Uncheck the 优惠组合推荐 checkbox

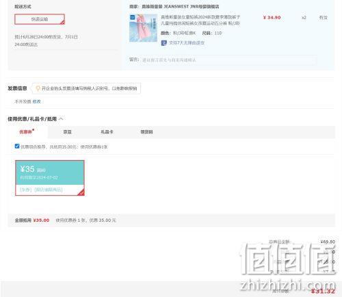tap(17, 146)
